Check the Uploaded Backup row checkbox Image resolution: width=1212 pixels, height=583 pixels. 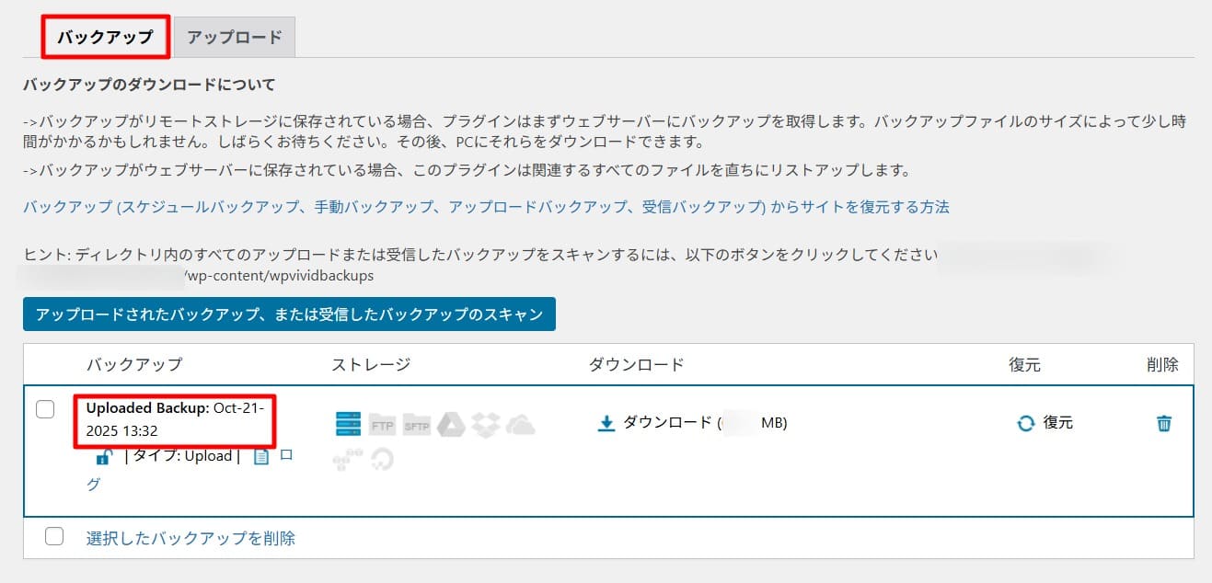click(x=45, y=410)
